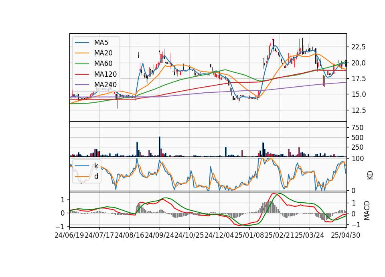The width and height of the screenshot is (385, 277).
Task: Click the k label in KD legend
Action: click(x=96, y=166)
